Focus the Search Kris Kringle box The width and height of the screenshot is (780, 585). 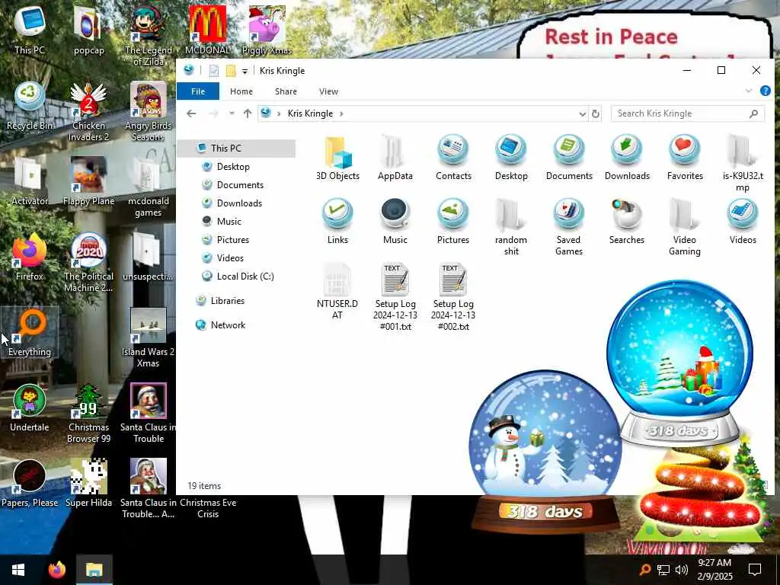[688, 114]
